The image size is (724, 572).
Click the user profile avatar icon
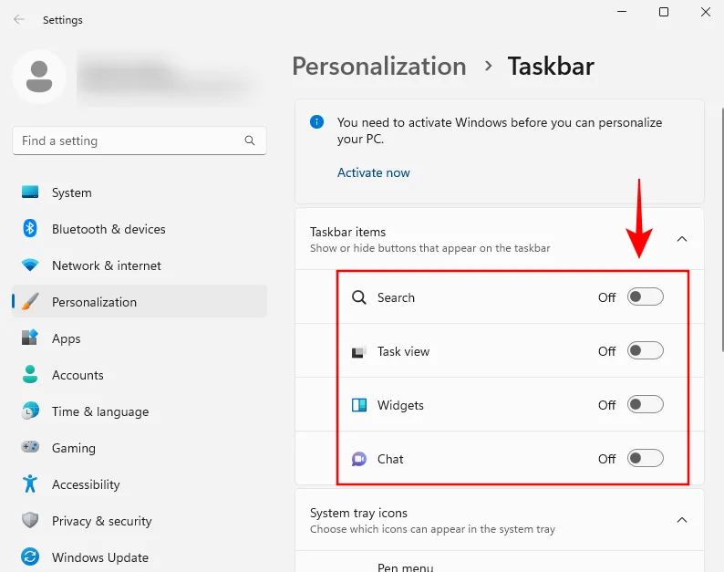(39, 77)
